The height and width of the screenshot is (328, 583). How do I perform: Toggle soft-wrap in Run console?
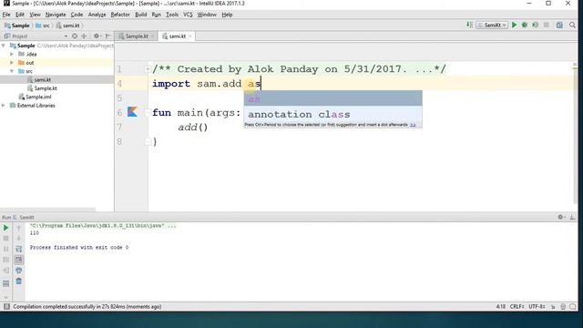18,249
